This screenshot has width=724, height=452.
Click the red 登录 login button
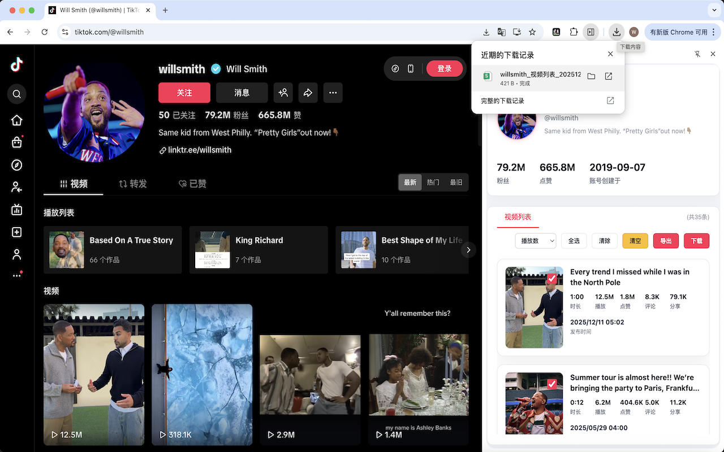coord(445,69)
